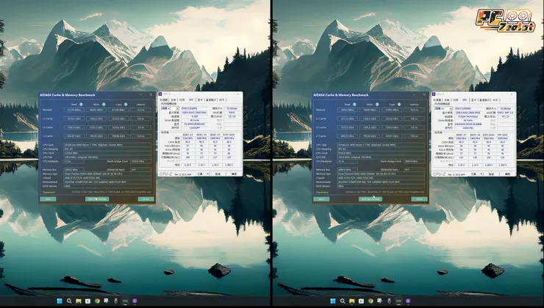Viewport: 544px width, 308px height.
Task: Click the Memory Type field in right AIDA64
Action: pos(381,173)
